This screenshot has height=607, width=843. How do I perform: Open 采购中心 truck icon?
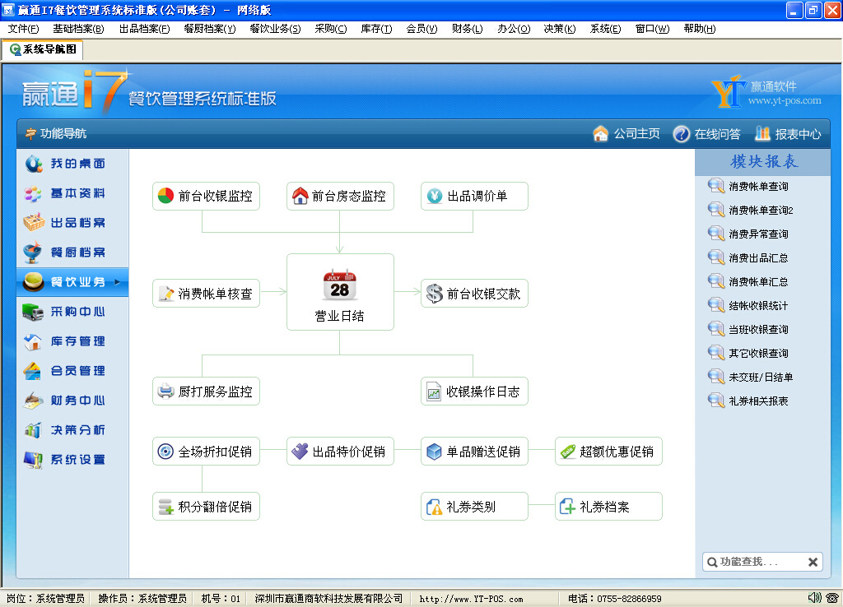[x=33, y=312]
